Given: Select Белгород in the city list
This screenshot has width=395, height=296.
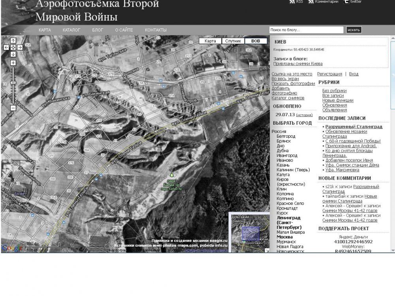Looking at the screenshot, I should [286, 136].
